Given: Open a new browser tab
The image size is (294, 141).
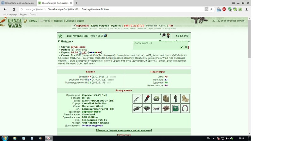Looking at the screenshot, I should [x=77, y=3].
